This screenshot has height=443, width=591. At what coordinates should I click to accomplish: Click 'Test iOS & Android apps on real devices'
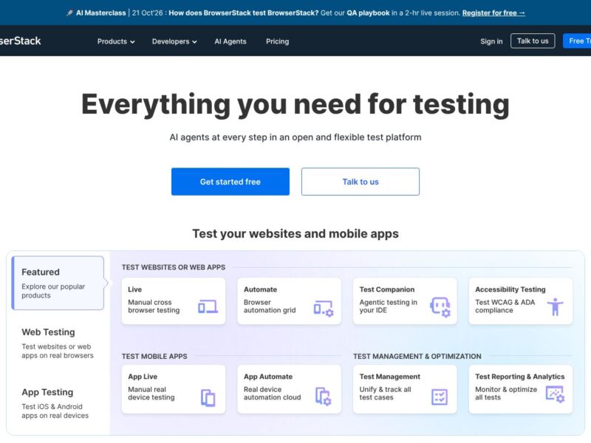coord(55,411)
